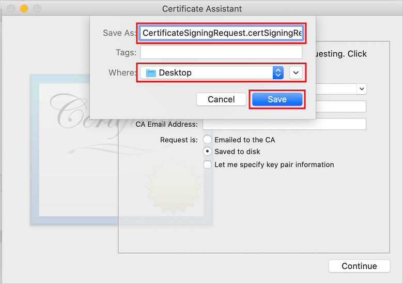Expand the save dialog with chevron button
Image resolution: width=403 pixels, height=284 pixels.
(296, 73)
